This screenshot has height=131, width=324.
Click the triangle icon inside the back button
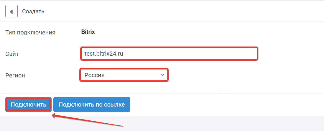(x=11, y=11)
